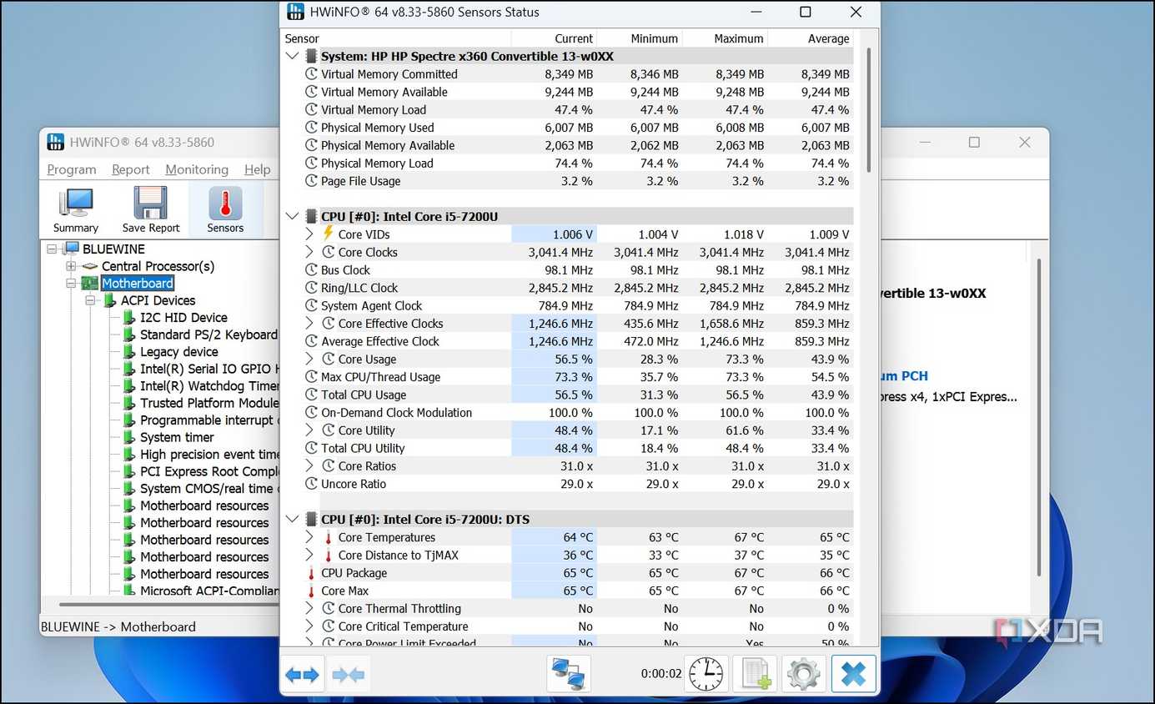Click the Core Temperatures thermometer icon

pos(328,537)
